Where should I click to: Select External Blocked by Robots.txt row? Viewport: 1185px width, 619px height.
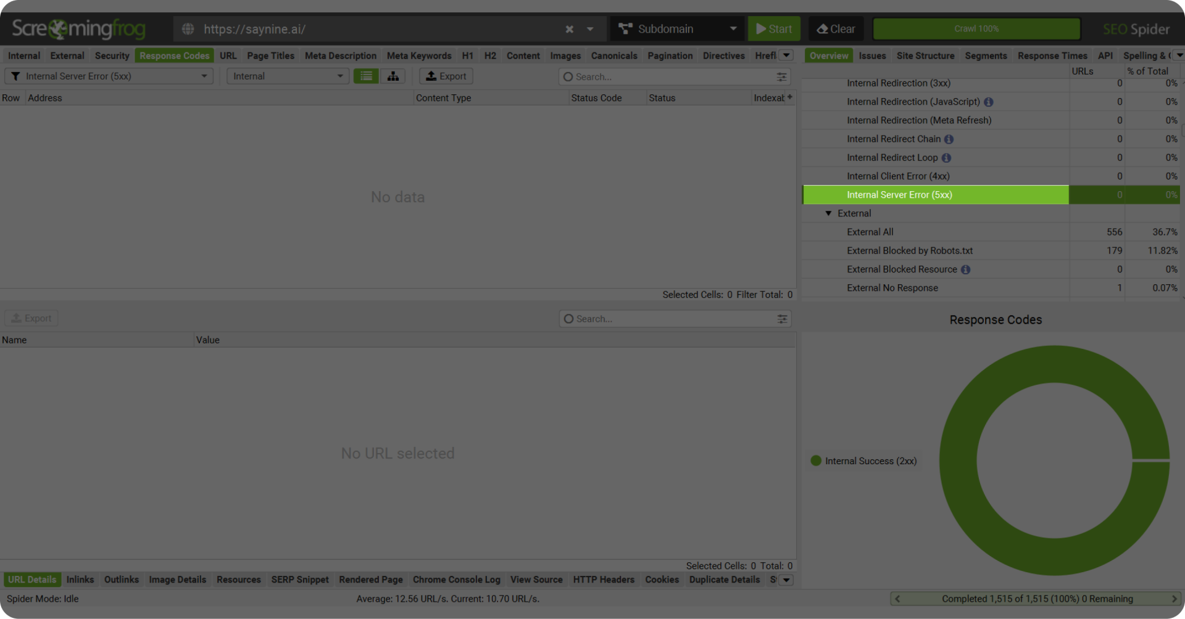coord(991,251)
